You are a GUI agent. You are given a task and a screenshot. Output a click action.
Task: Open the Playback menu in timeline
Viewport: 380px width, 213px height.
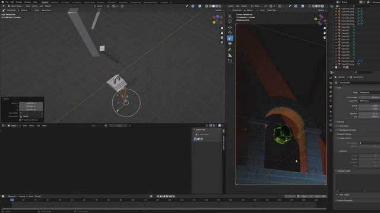click(12, 196)
